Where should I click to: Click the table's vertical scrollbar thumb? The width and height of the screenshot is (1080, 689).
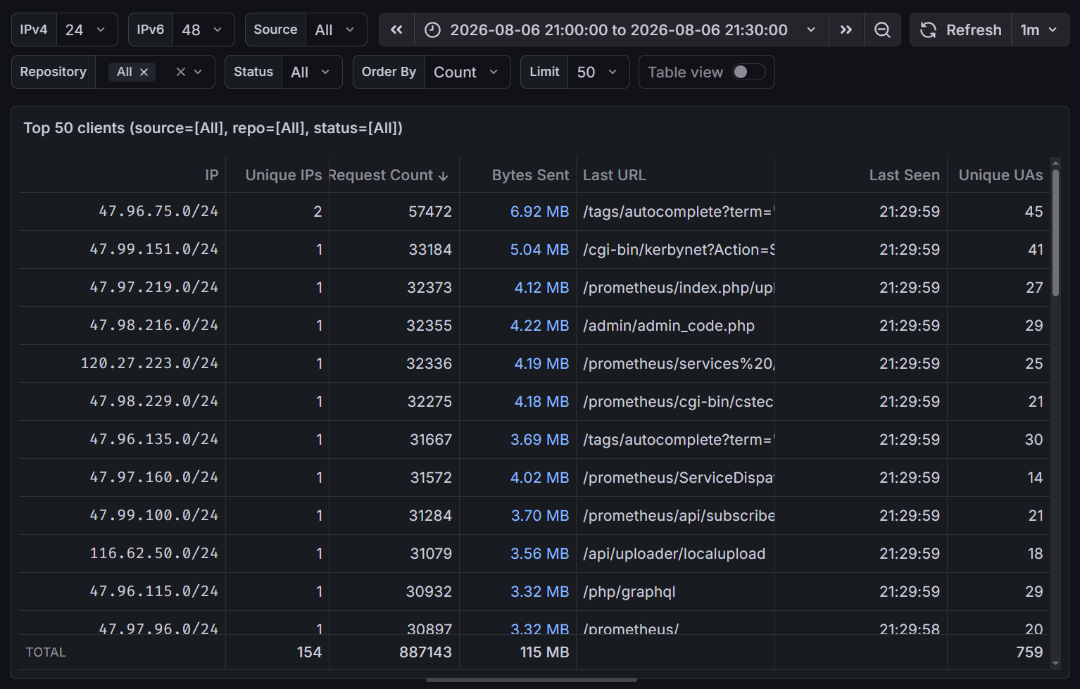[1055, 232]
